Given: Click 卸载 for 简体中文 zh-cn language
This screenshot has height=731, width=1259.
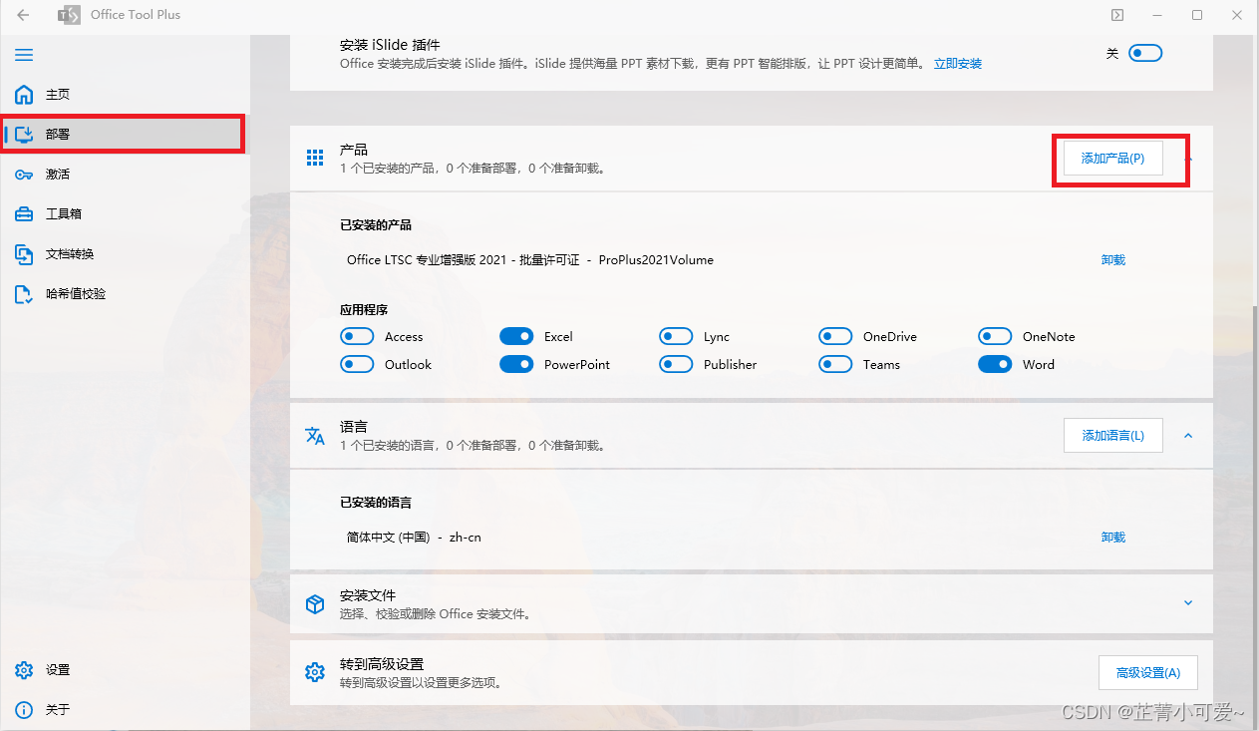Looking at the screenshot, I should point(1113,538).
